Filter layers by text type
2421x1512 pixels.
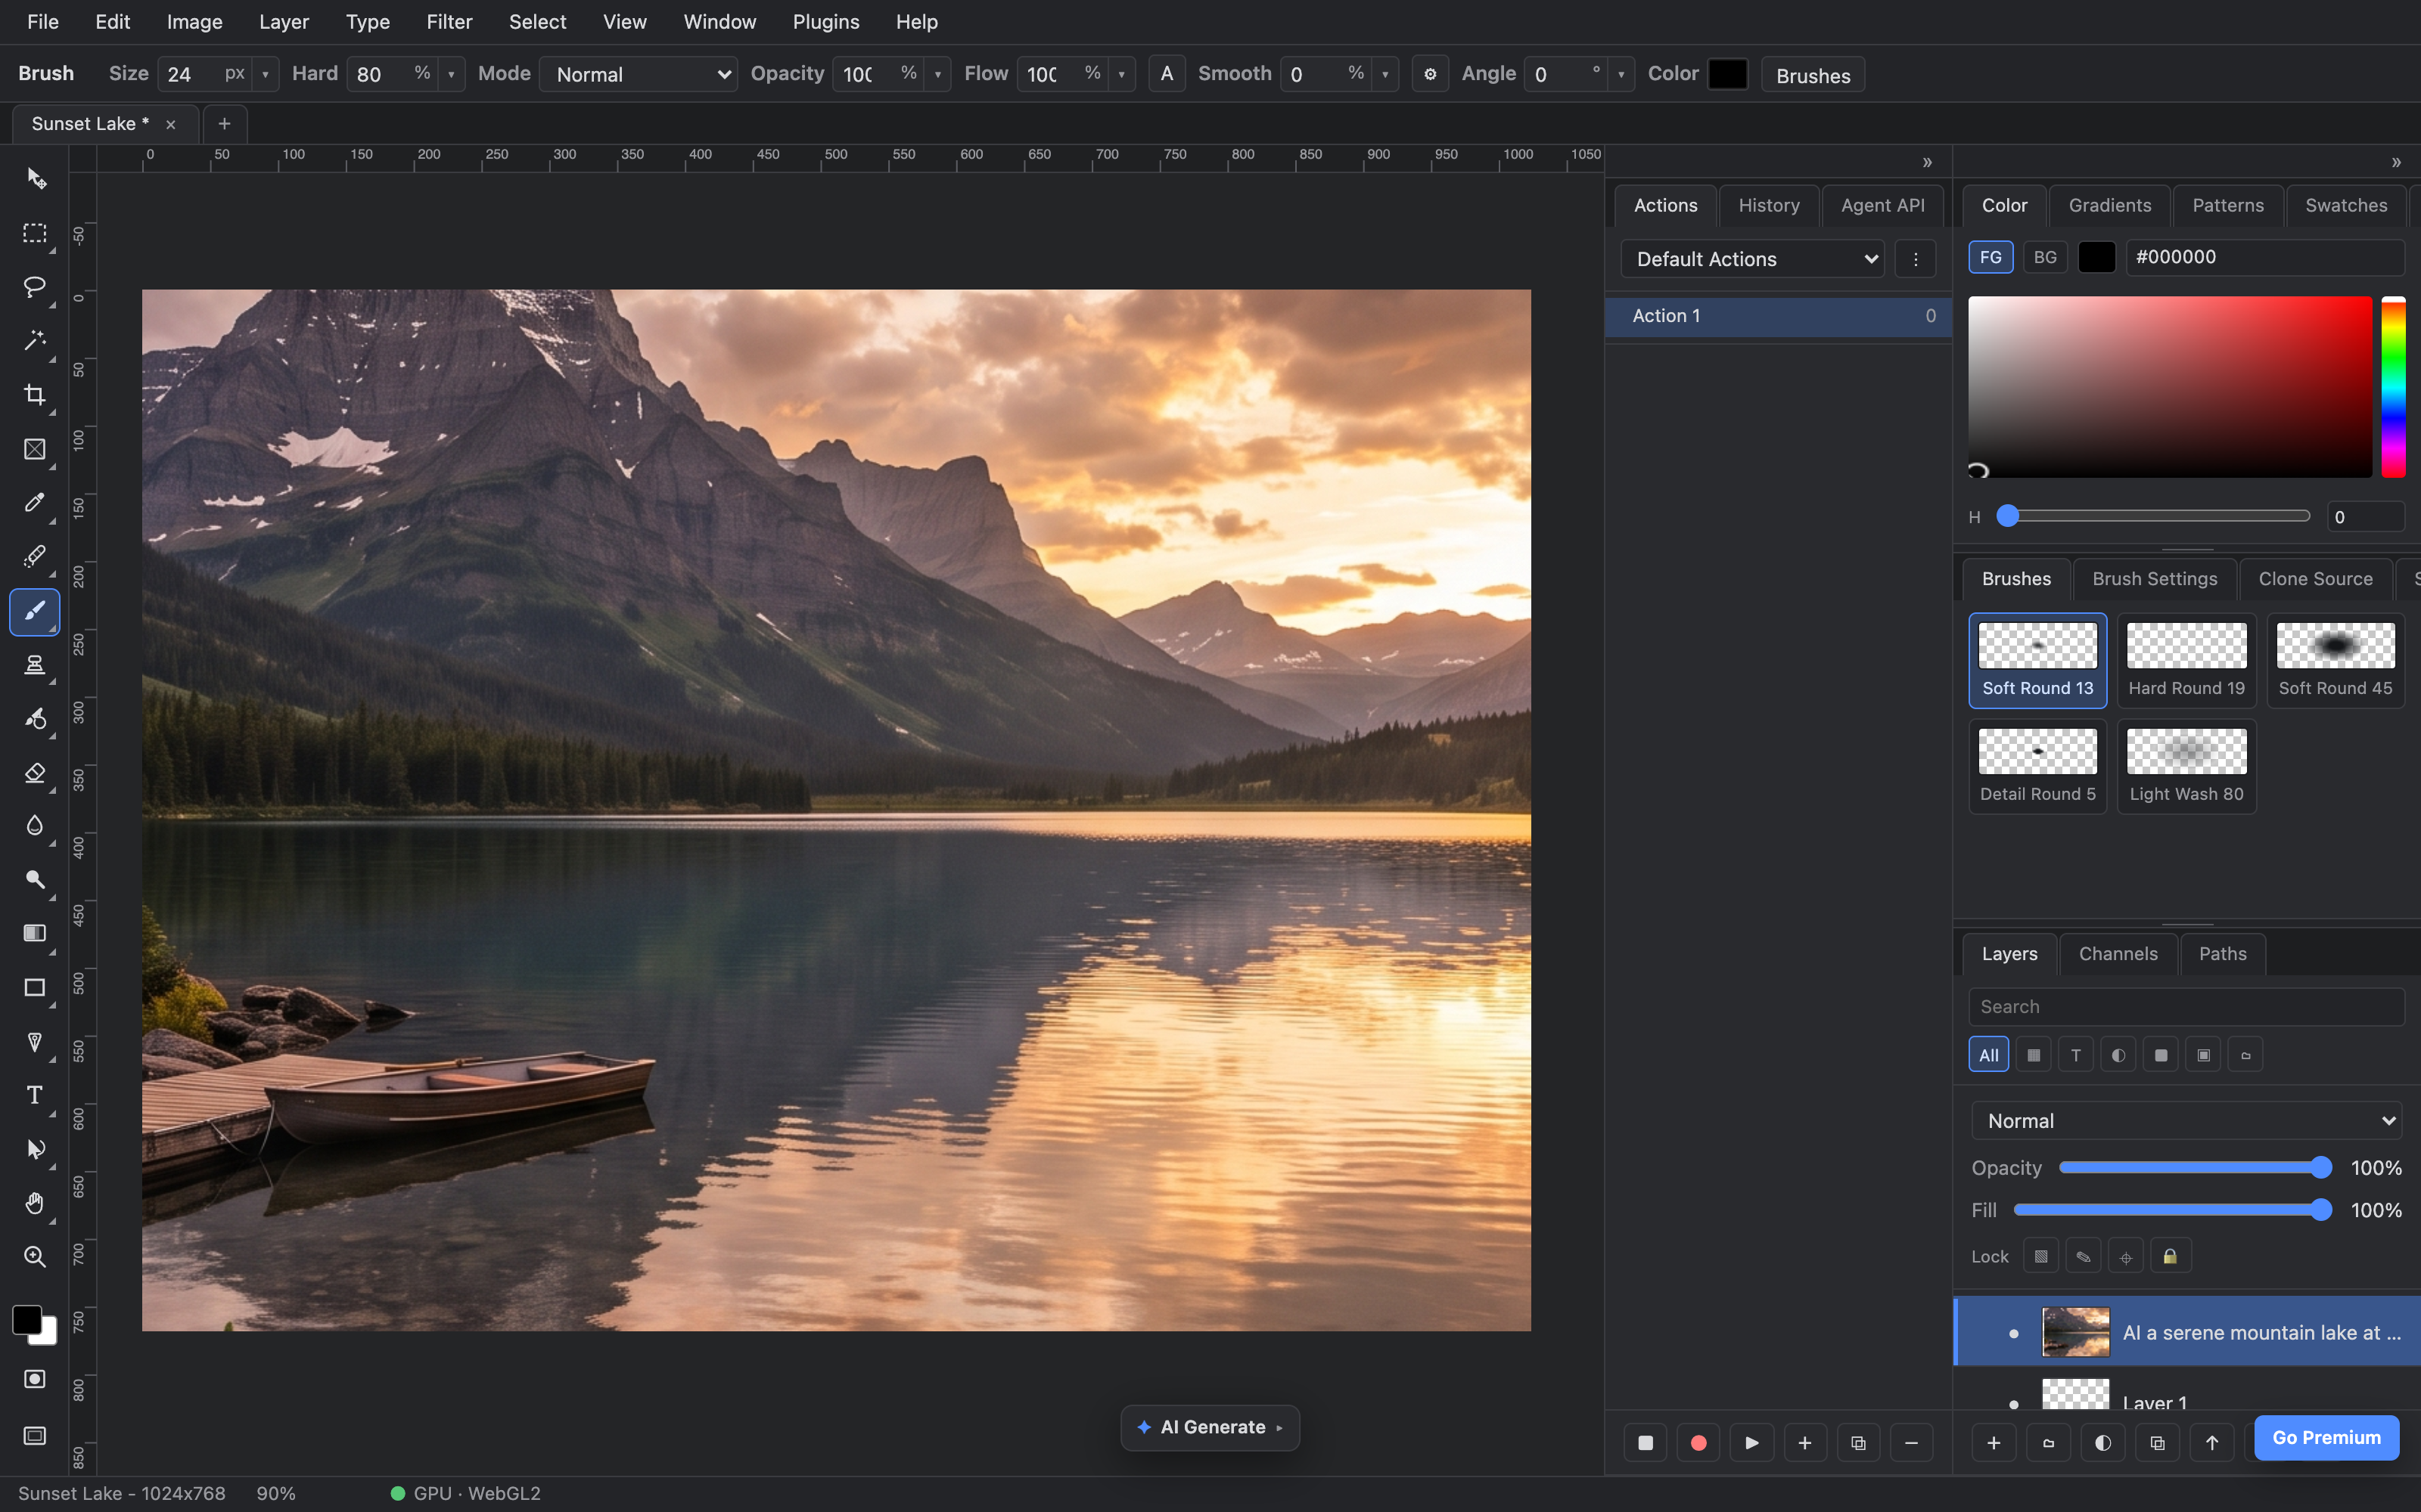pos(2076,1055)
